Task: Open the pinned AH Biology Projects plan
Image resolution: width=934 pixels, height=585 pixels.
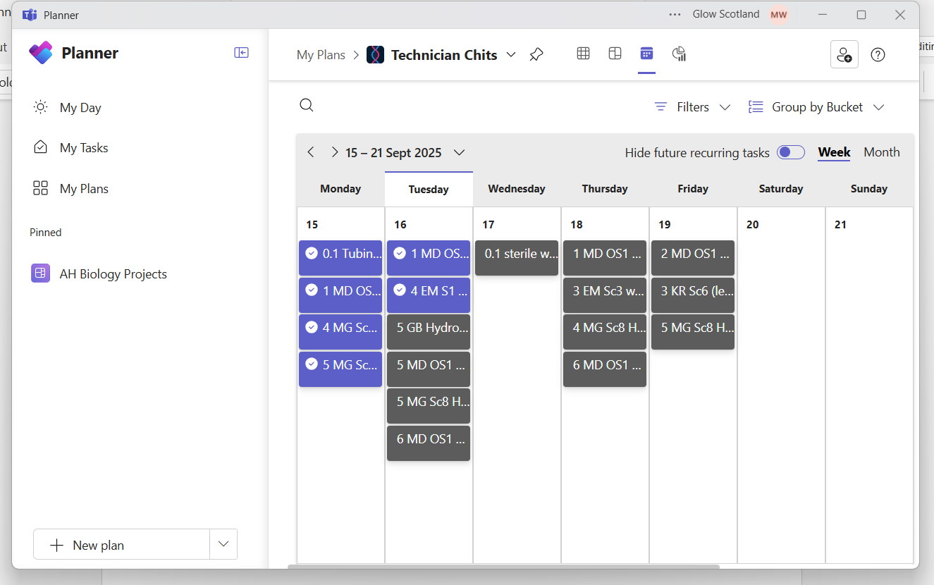Action: (113, 274)
